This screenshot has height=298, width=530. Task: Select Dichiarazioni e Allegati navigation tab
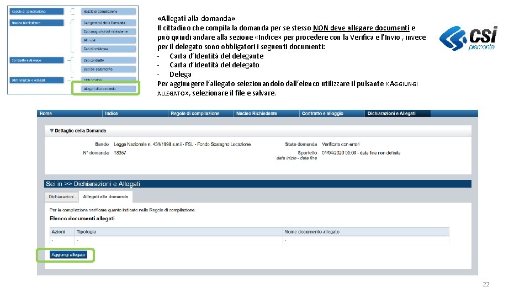point(397,114)
